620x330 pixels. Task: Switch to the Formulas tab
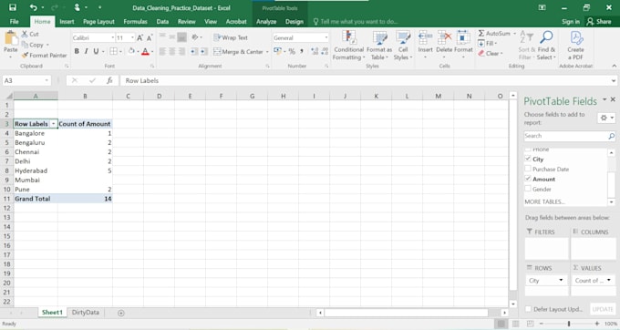coord(135,22)
